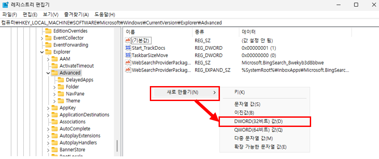Viewport: 379px width, 159px height.
Task: Open the 새로 만들기(N) submenu
Action: tap(185, 93)
